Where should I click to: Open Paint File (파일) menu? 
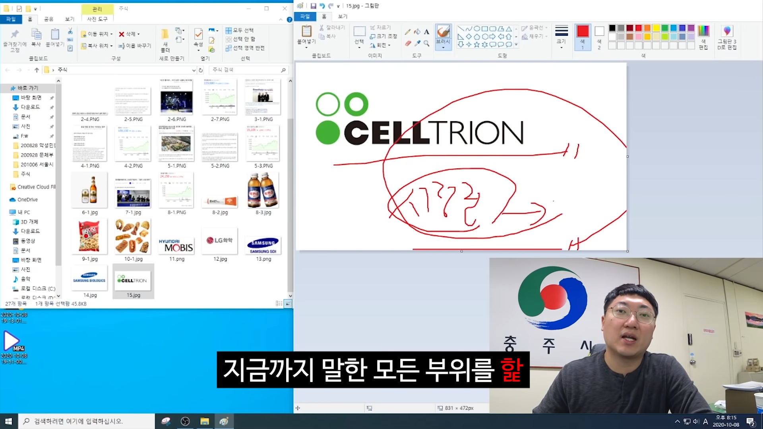[305, 16]
